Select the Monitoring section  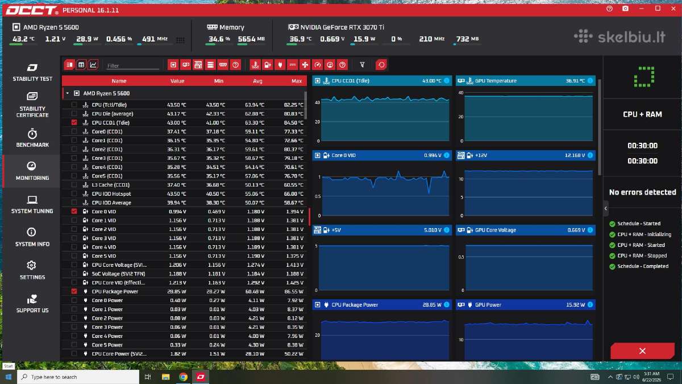tap(32, 171)
